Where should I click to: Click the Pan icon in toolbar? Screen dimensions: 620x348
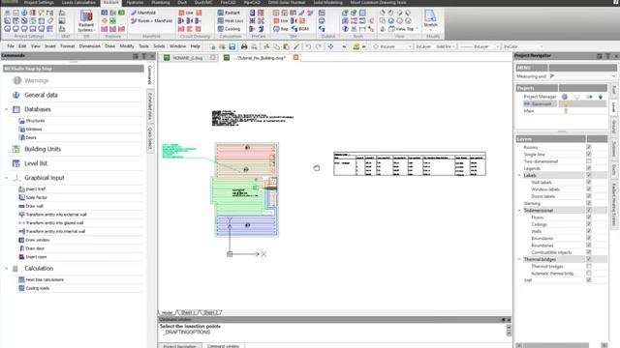click(330, 46)
